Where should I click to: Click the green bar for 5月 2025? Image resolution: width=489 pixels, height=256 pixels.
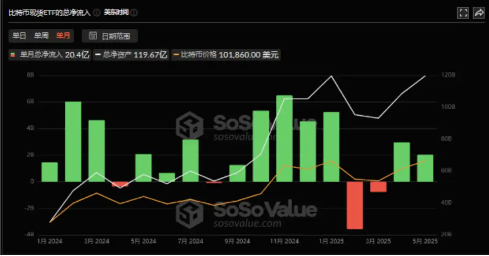(425, 168)
